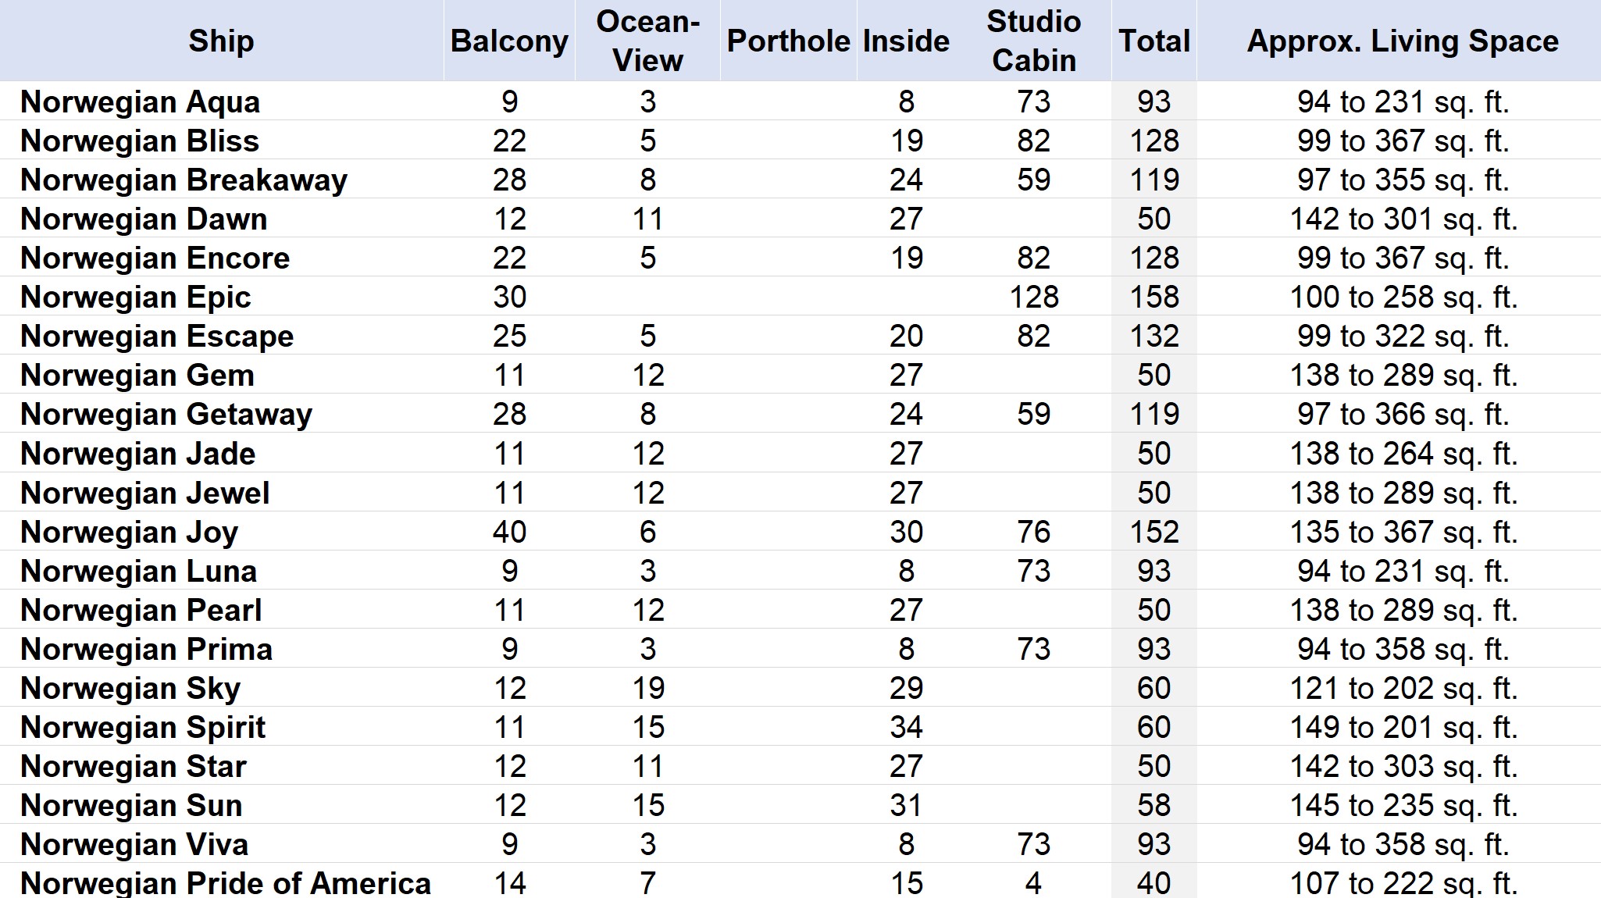The image size is (1601, 898).
Task: Select Norwegian Escape's total of 132
Action: [x=1154, y=336]
